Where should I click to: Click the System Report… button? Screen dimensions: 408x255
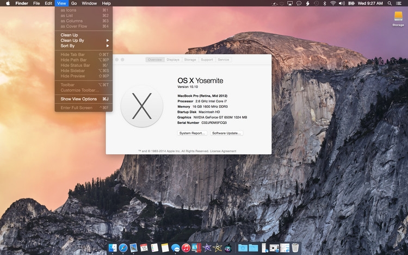pos(192,133)
